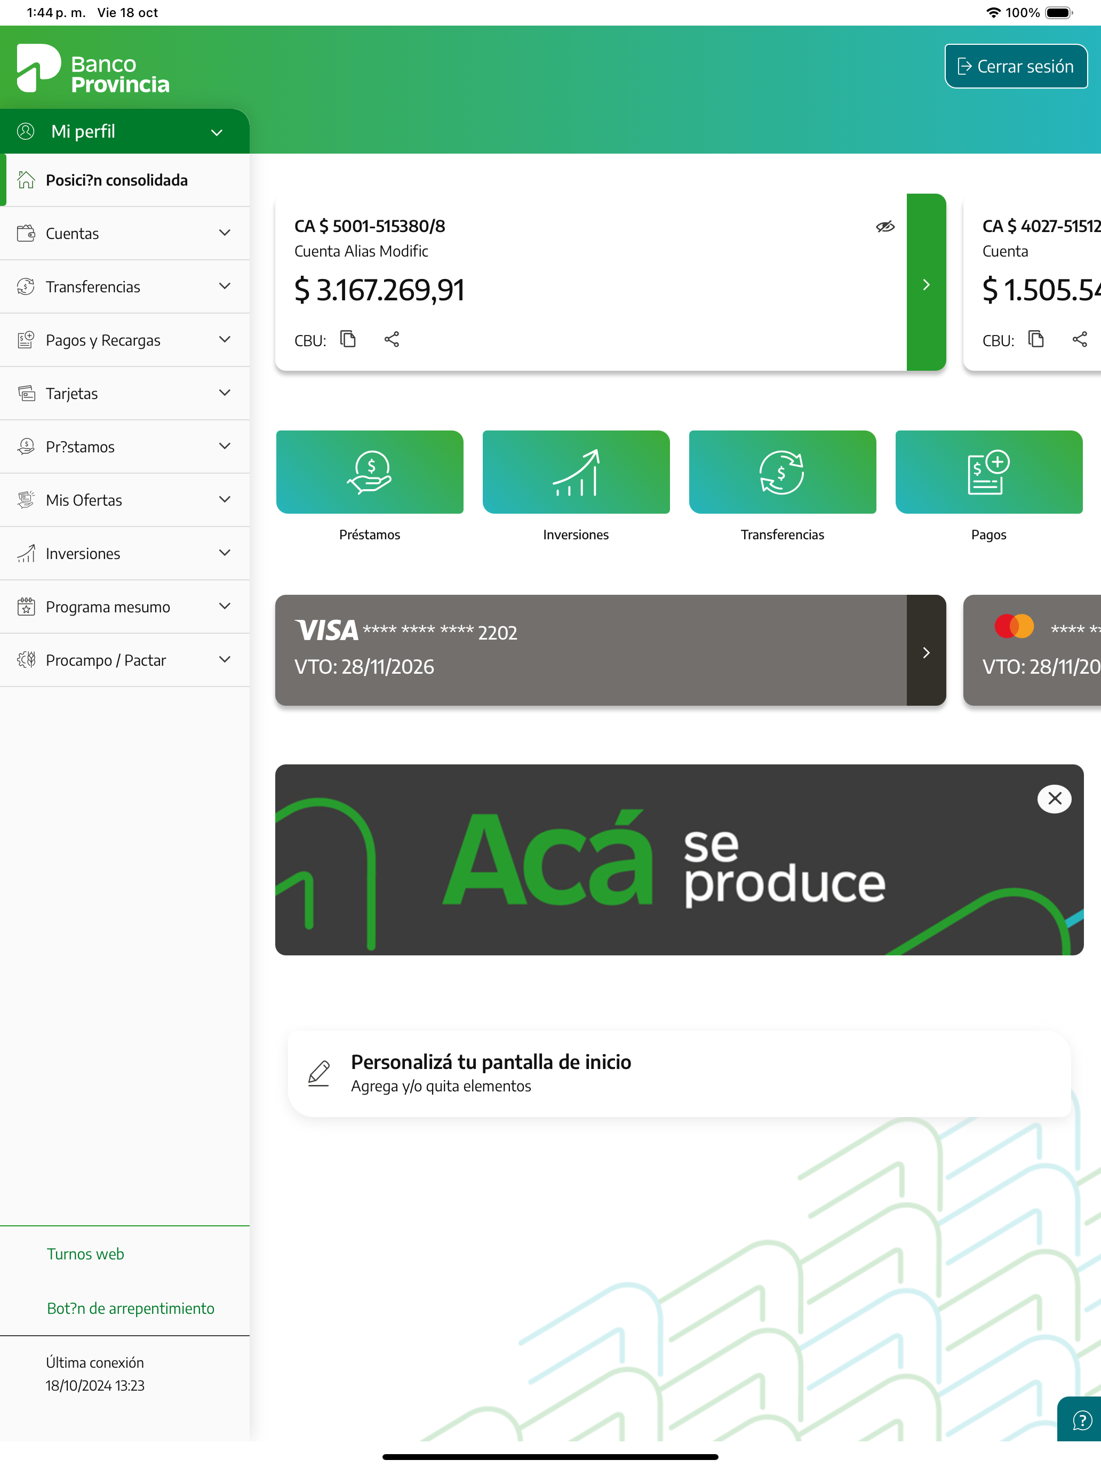The width and height of the screenshot is (1101, 1468).
Task: Select the VISA card ending 2202
Action: pos(591,650)
